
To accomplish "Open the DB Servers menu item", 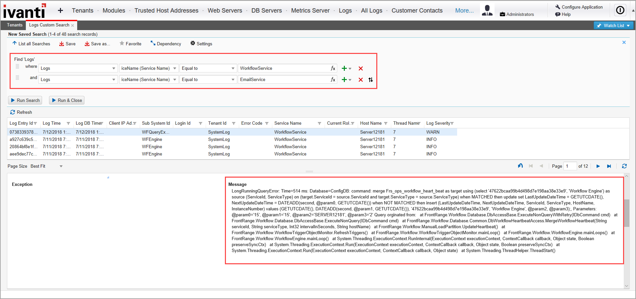I will click(267, 11).
